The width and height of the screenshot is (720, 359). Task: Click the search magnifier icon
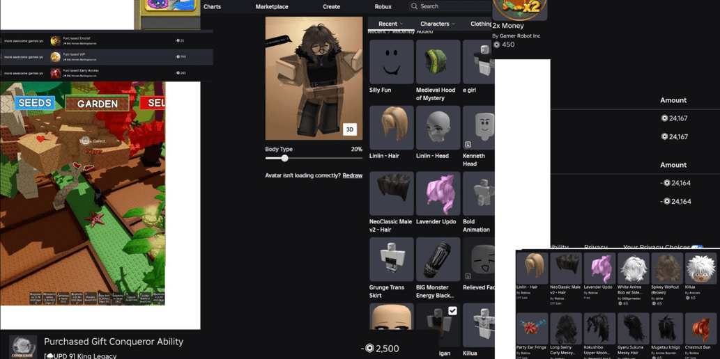click(415, 6)
